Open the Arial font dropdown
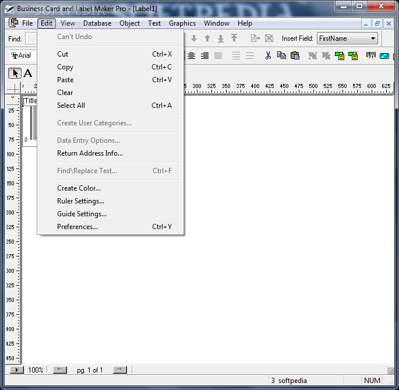Screen dimensions: 399x390 coord(23,55)
